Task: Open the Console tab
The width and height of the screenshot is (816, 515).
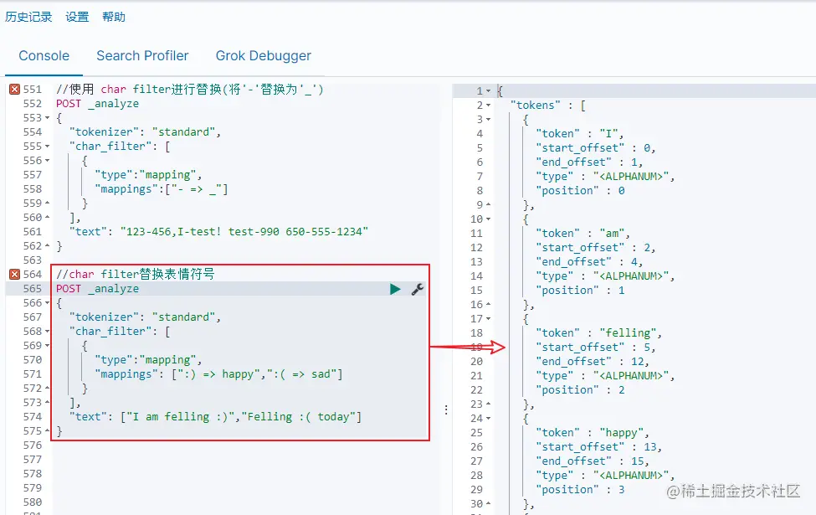Action: pos(44,56)
